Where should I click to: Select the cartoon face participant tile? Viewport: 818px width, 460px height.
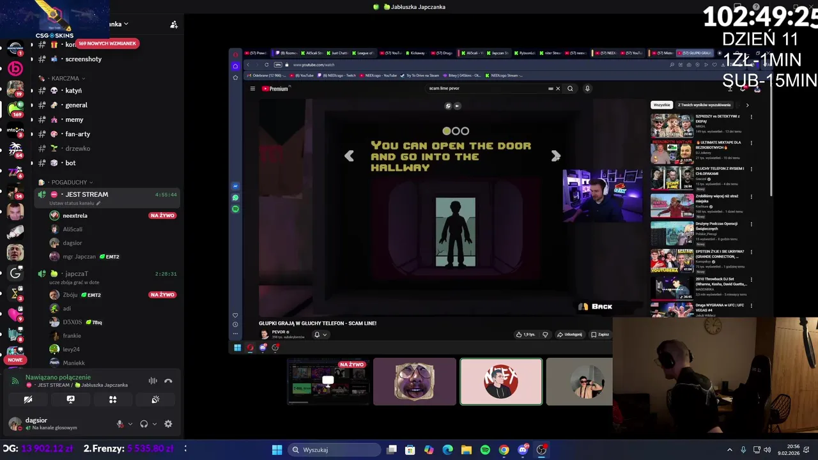(415, 381)
